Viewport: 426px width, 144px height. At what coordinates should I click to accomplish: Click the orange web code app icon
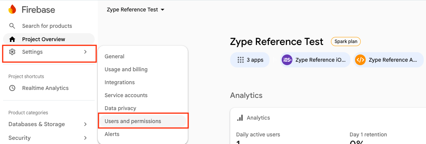click(360, 60)
